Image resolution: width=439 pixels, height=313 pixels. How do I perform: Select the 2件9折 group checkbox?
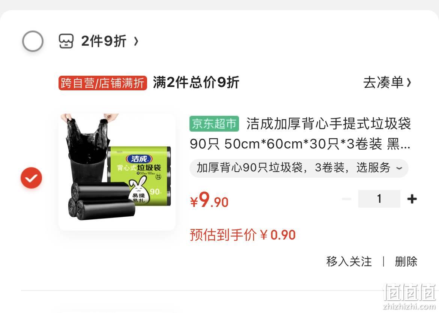click(x=33, y=41)
